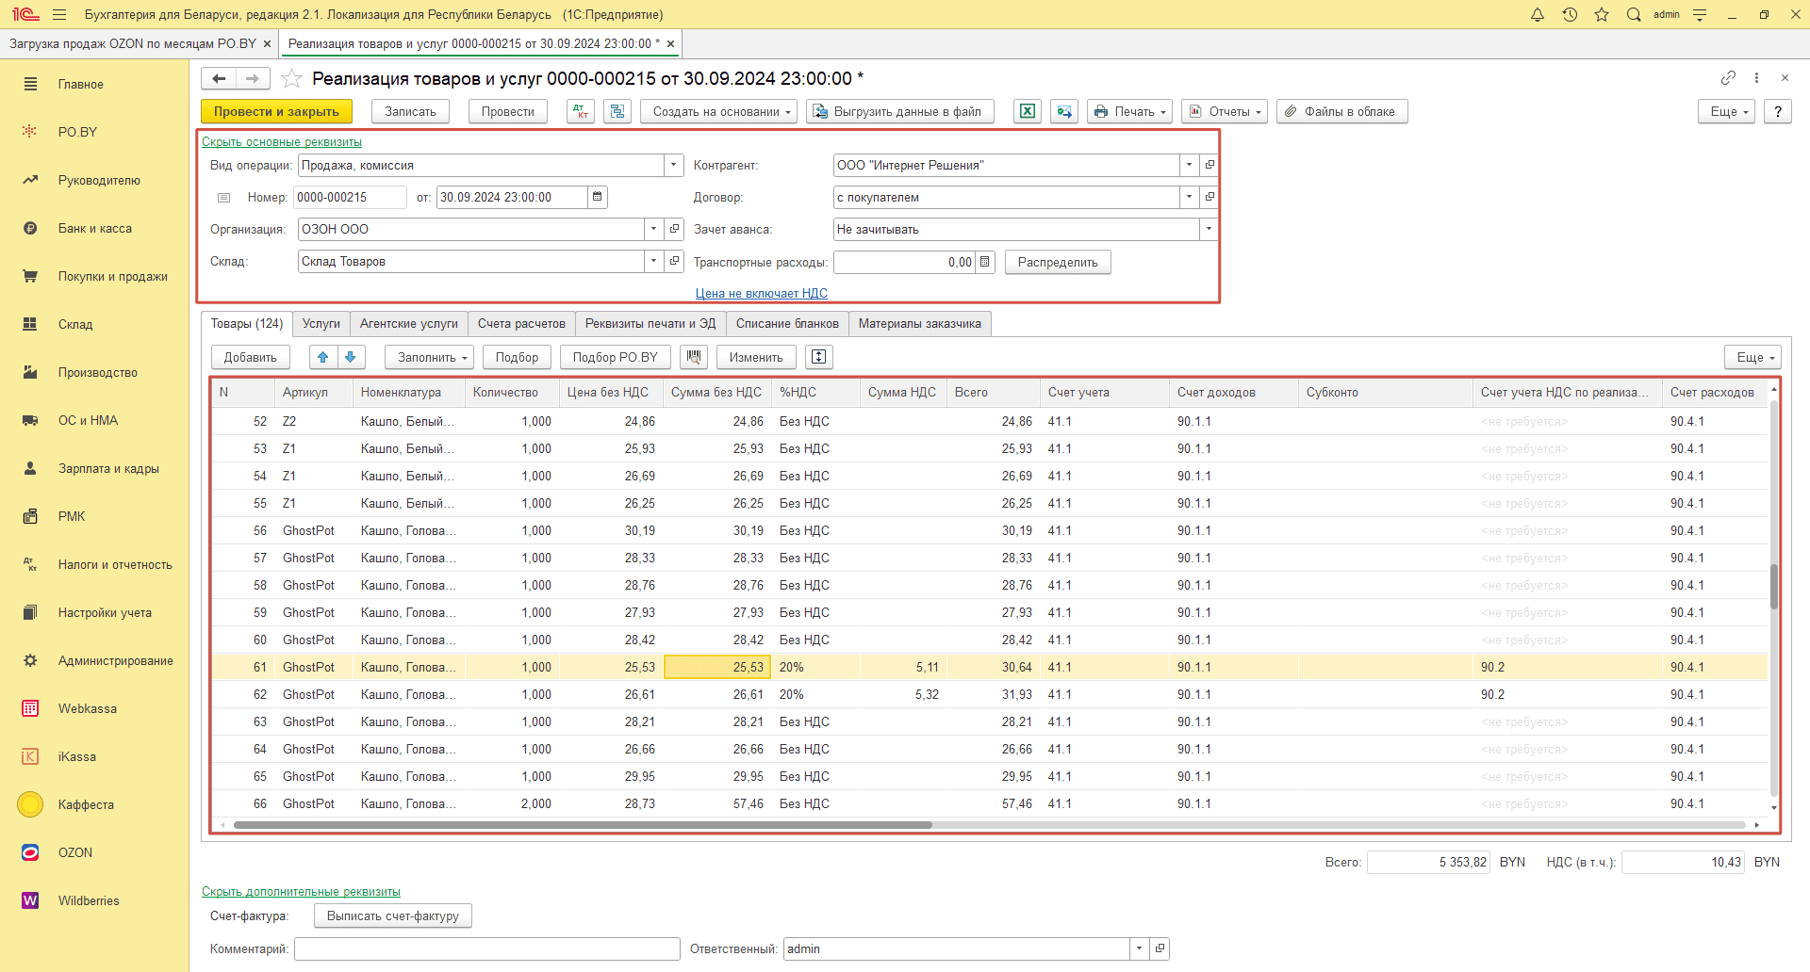Expand Договор dropdown arrow
Screen dimensions: 1810x972
[1189, 197]
